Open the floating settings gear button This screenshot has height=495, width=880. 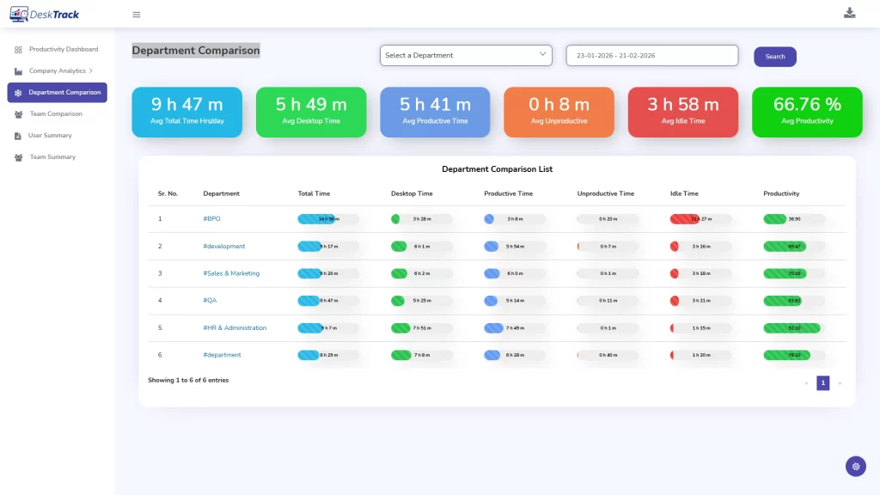click(x=855, y=466)
